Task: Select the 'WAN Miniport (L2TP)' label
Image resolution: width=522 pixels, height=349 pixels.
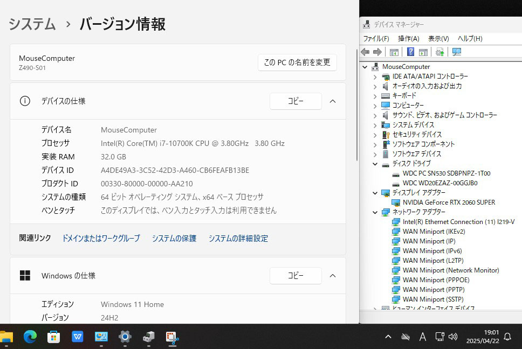Action: (433, 261)
